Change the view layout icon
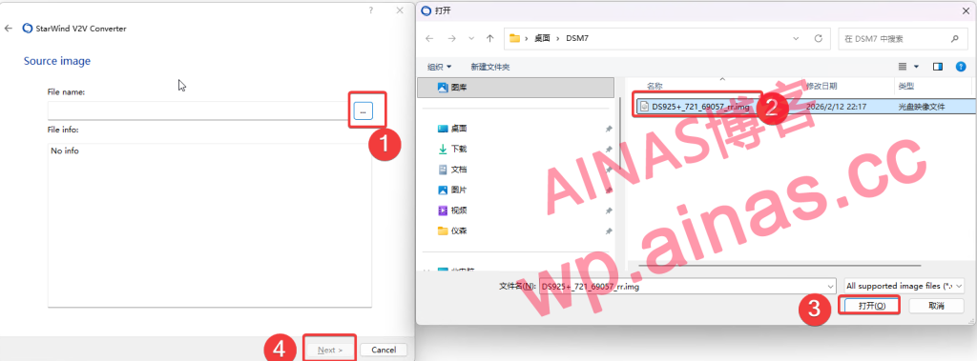The height and width of the screenshot is (361, 977). tap(903, 66)
